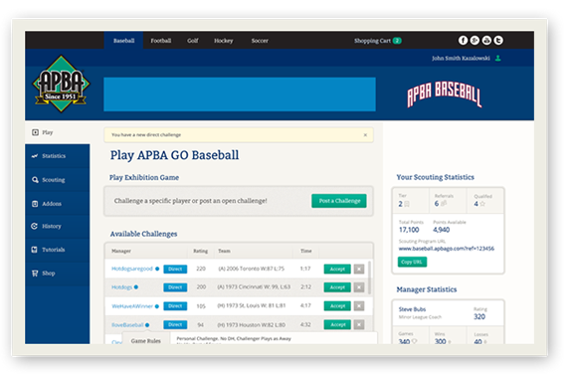Click the challenges list scrollbar
The height and width of the screenshot is (374, 565).
point(369,278)
